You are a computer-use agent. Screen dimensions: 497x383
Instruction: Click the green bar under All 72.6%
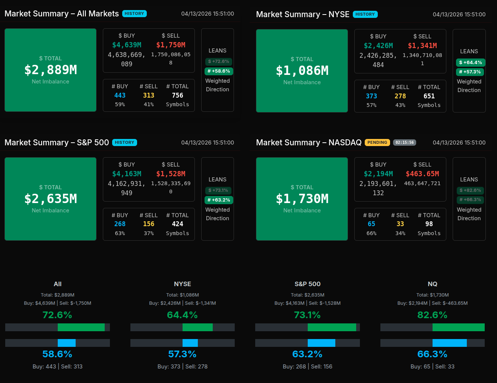click(x=81, y=327)
